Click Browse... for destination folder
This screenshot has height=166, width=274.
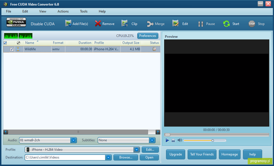(x=126, y=157)
